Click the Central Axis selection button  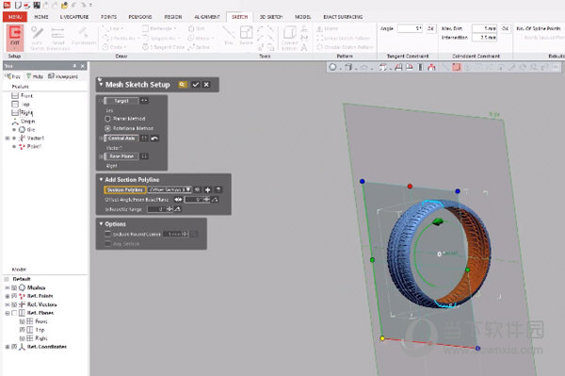point(121,139)
